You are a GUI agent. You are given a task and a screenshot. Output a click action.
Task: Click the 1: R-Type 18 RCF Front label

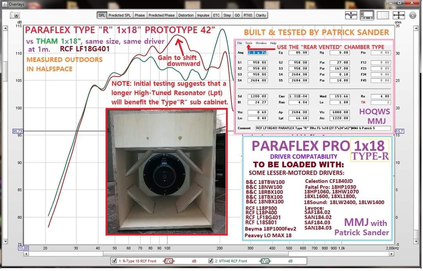click(x=137, y=261)
